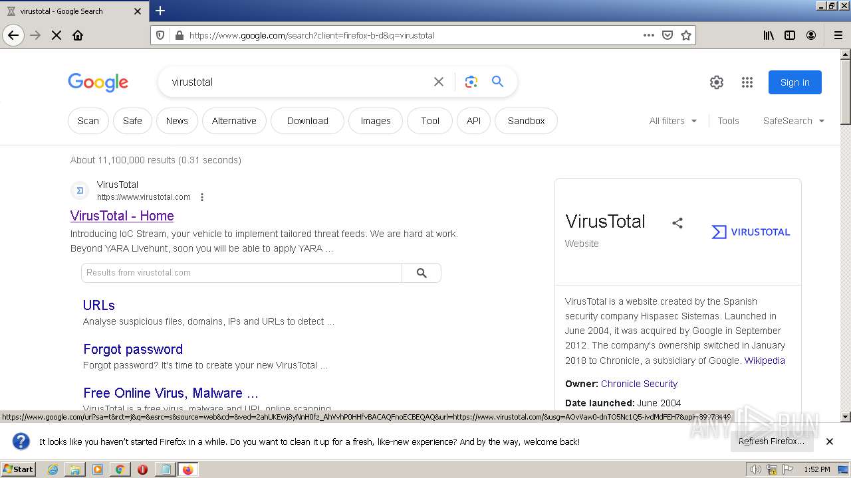Open a new browser tab
The image size is (851, 478).
click(160, 11)
